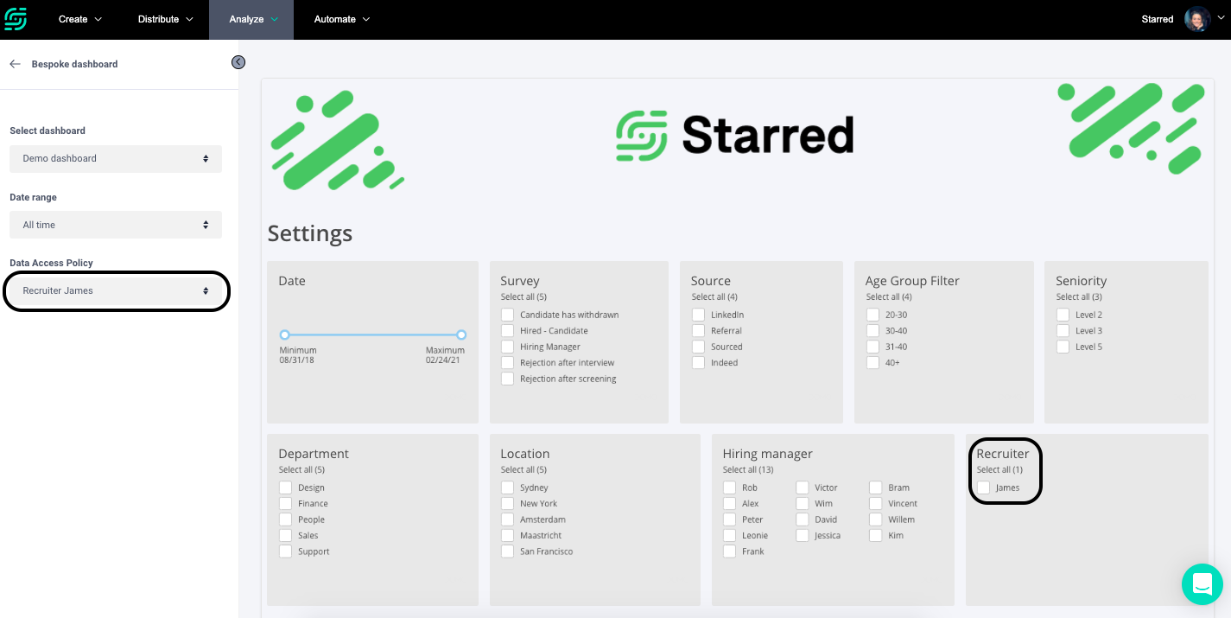
Task: Check the 40+ age group
Action: click(x=872, y=363)
